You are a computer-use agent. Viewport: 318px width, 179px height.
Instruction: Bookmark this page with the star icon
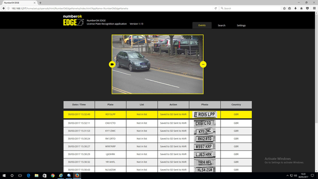(284, 8)
